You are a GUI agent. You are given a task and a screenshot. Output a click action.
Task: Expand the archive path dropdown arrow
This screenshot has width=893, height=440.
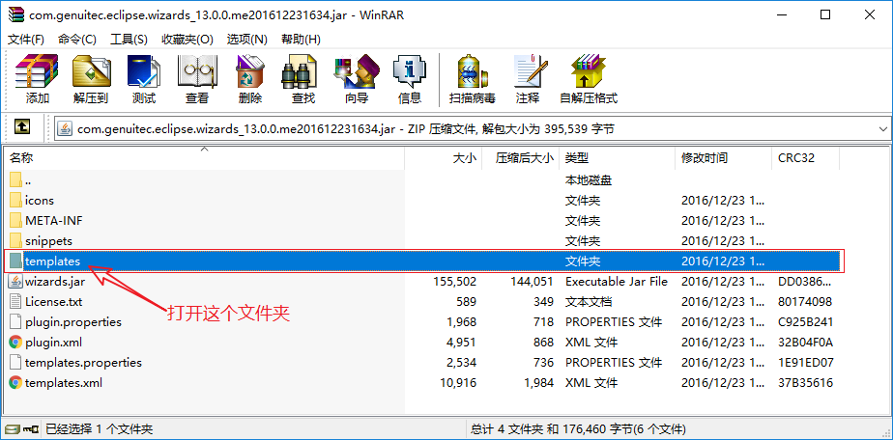[x=883, y=129]
